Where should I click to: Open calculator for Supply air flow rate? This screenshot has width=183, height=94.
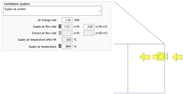(x=60, y=26)
